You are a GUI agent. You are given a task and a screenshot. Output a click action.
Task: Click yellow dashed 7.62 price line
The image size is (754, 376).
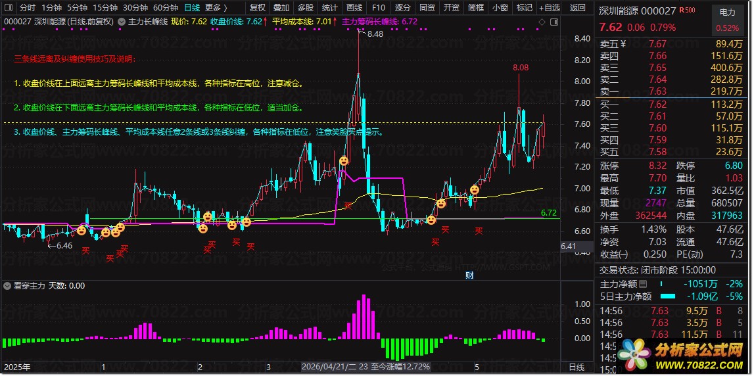(x=281, y=124)
